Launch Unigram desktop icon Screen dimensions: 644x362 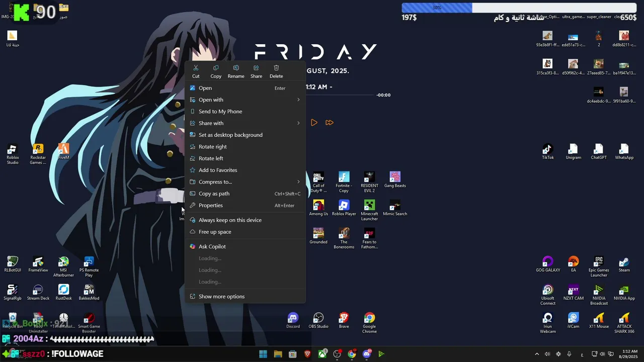573,151
